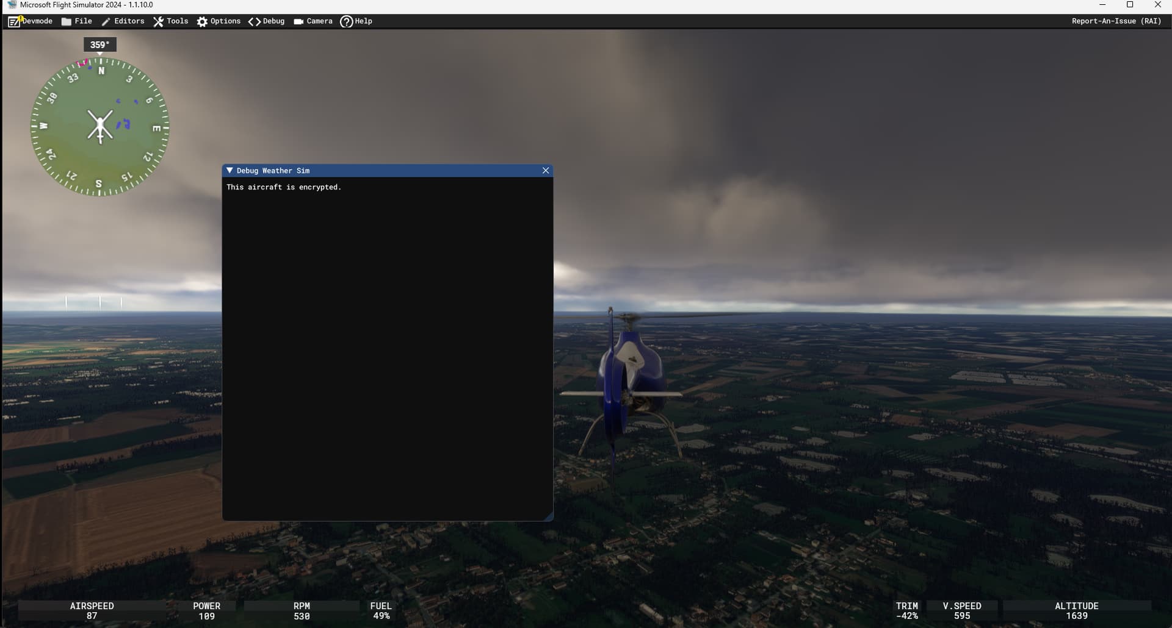Click the Options gear icon
Screen dimensions: 1172x628
click(202, 22)
